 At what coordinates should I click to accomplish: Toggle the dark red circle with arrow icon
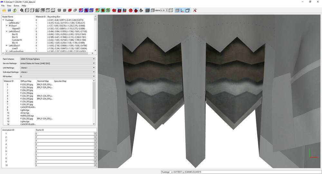click(136, 10)
